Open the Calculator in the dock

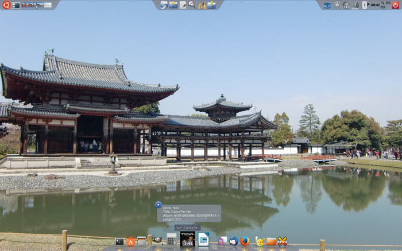(x=172, y=239)
